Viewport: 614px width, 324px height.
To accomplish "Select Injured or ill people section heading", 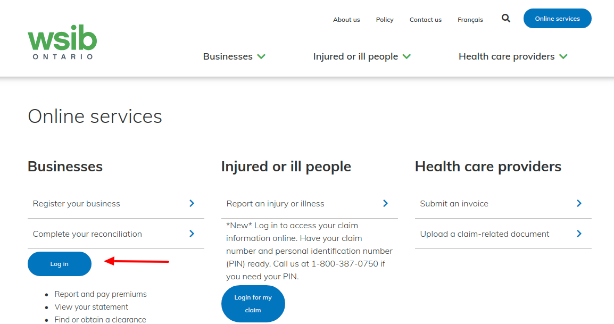I will click(286, 167).
